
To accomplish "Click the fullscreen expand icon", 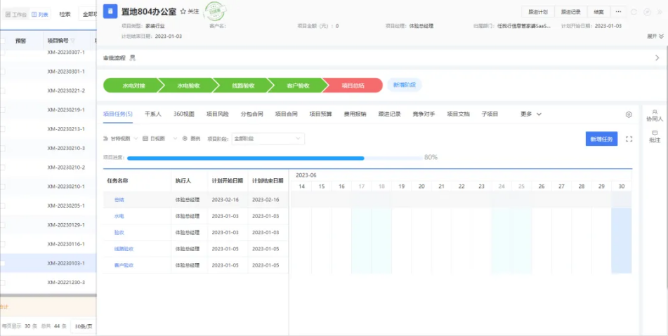I will click(x=629, y=140).
